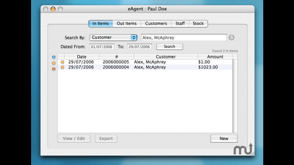
Task: Click the To date field 29/07/2006
Action: point(139,47)
